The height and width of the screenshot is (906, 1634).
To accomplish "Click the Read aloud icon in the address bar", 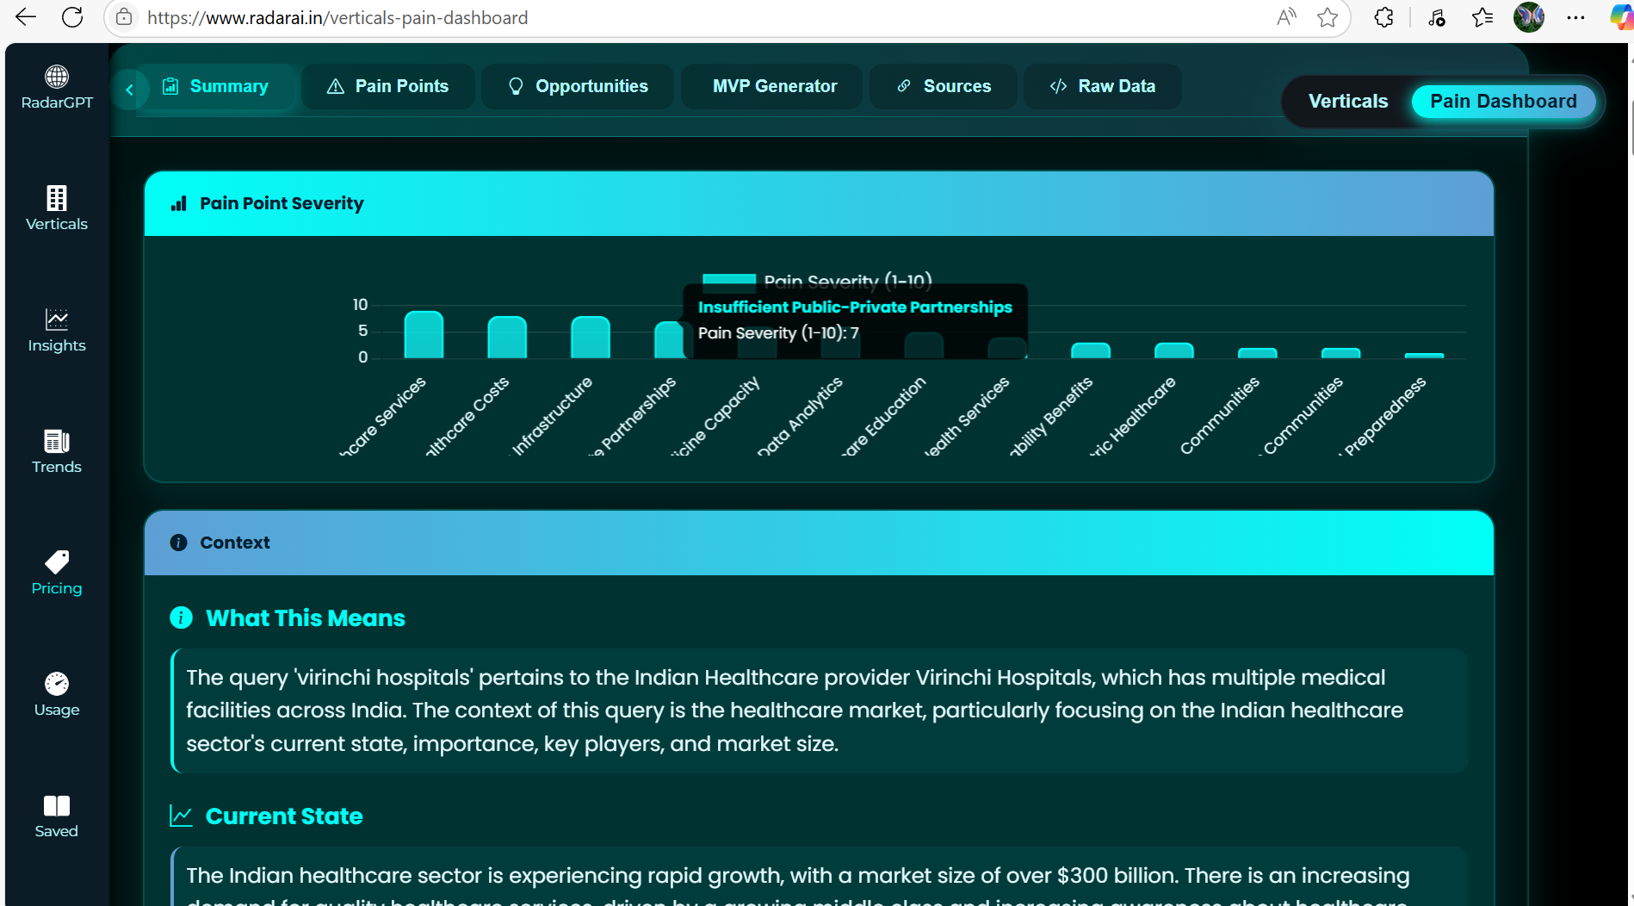I will pyautogui.click(x=1286, y=17).
